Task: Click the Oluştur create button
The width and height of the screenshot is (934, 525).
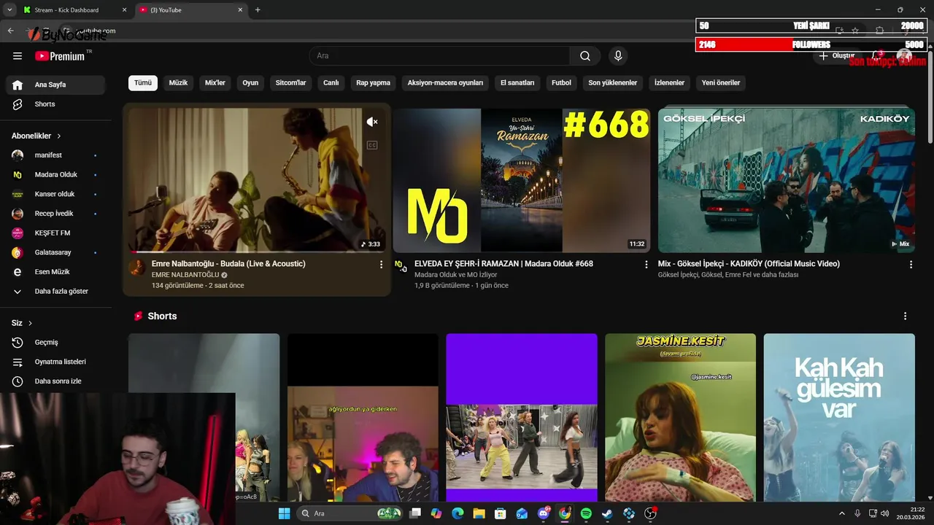Action: pyautogui.click(x=837, y=56)
